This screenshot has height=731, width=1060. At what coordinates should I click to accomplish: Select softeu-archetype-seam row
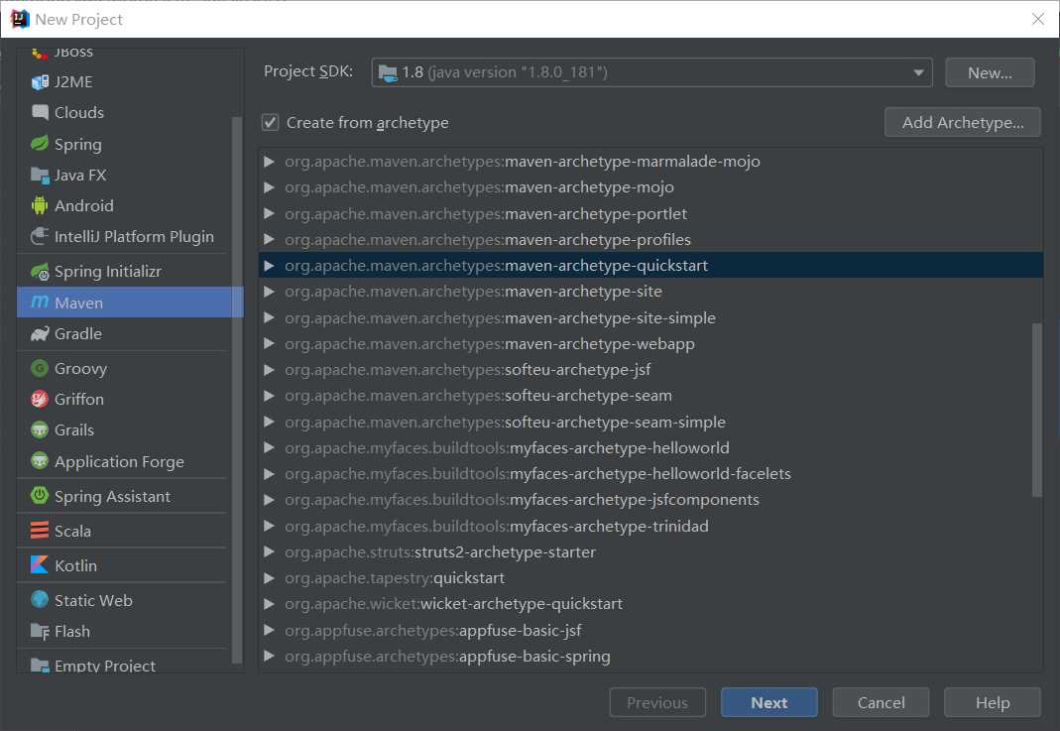tap(650, 396)
